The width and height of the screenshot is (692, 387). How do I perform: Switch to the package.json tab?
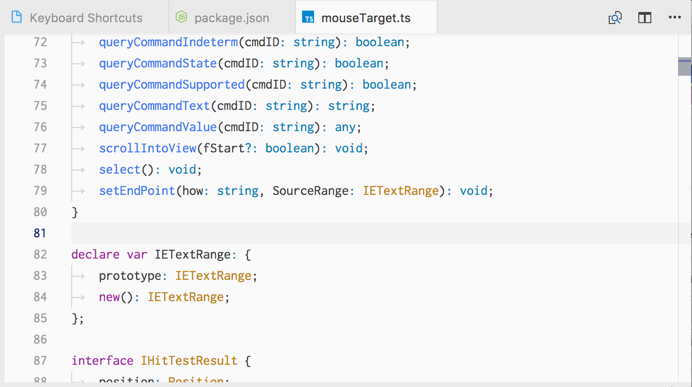coord(231,17)
